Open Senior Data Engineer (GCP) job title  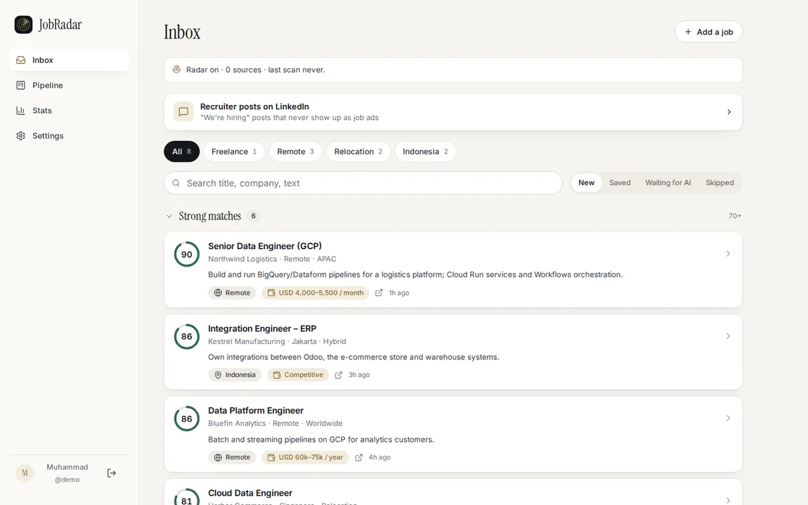coord(265,246)
